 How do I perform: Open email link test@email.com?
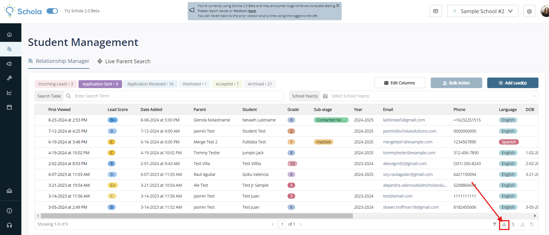pos(398,196)
